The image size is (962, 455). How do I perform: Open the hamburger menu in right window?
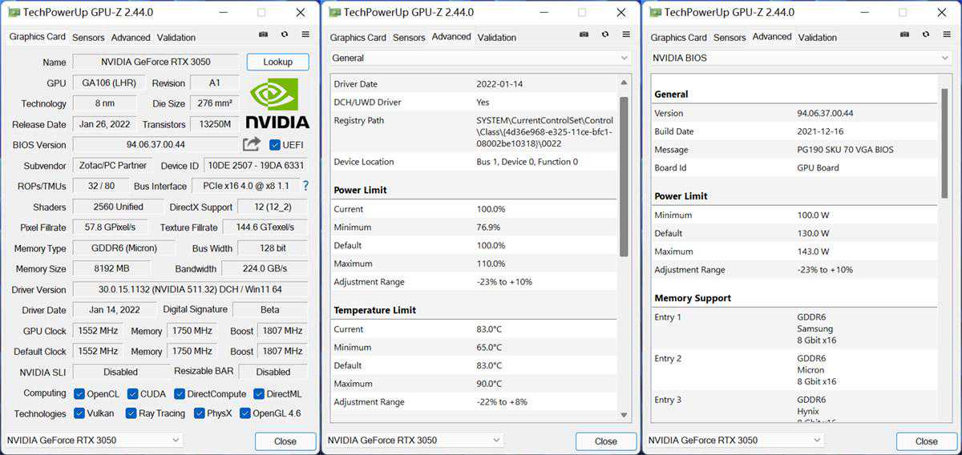tap(947, 35)
